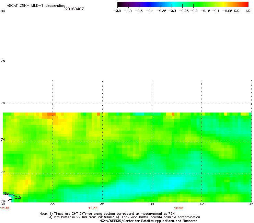Click the longitude label 39
Screen dimensions: 254x223
coord(152,204)
